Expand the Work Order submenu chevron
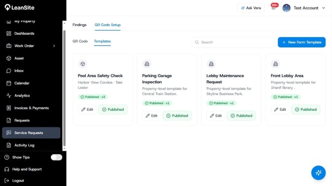This screenshot has width=332, height=186. [x=54, y=46]
